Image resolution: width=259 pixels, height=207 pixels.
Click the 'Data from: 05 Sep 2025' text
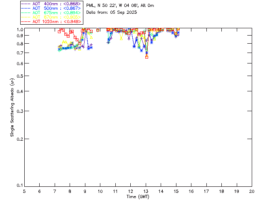[x=112, y=13]
